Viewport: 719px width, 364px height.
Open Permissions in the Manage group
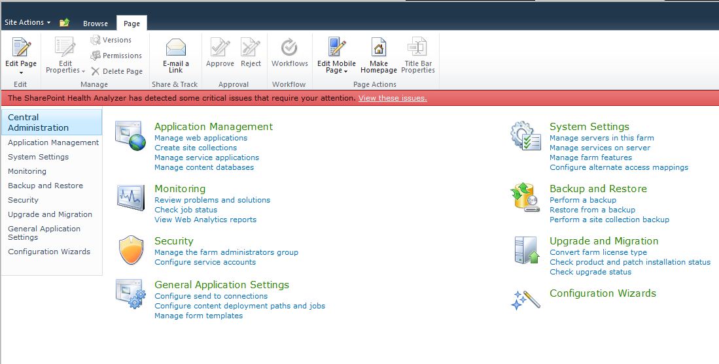click(x=116, y=56)
